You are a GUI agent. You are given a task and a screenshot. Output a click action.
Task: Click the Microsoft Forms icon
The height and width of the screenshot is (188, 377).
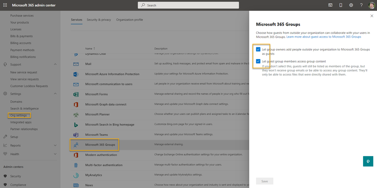76,94
